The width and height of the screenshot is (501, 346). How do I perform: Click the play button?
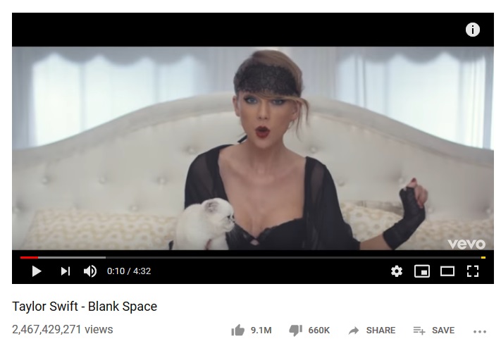37,271
